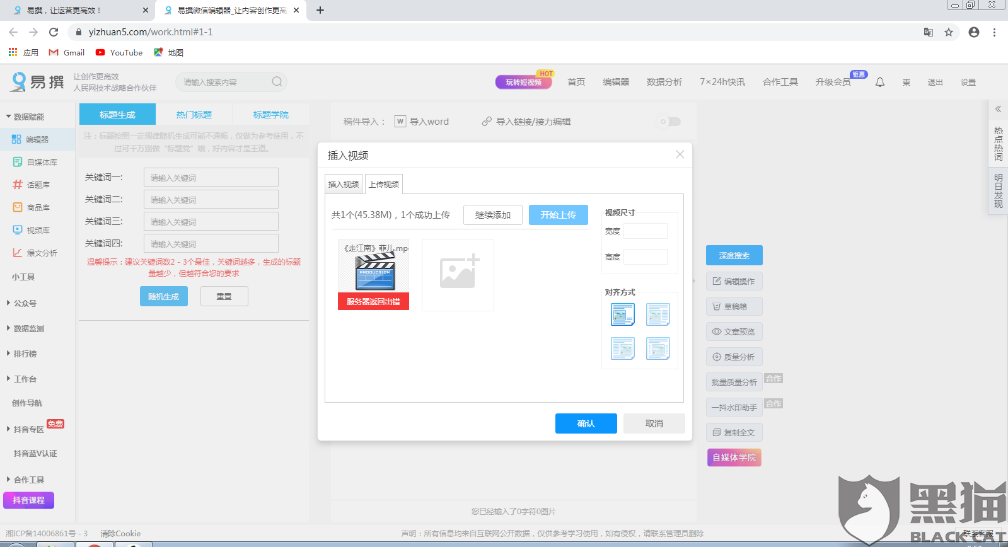Close the 插入视频 dialog
This screenshot has width=1008, height=547.
point(680,154)
